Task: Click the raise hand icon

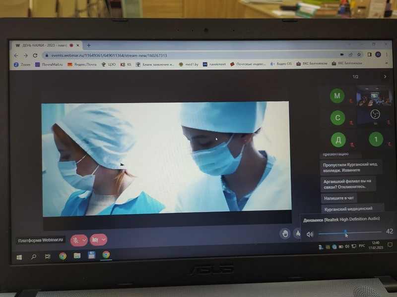Action: pos(285,234)
